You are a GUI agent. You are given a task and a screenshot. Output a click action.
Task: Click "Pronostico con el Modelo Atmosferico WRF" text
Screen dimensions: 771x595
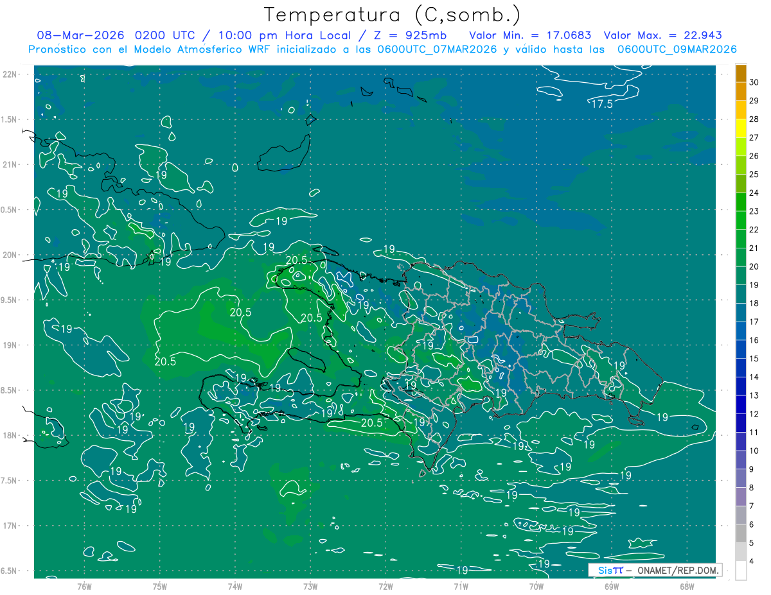click(150, 49)
